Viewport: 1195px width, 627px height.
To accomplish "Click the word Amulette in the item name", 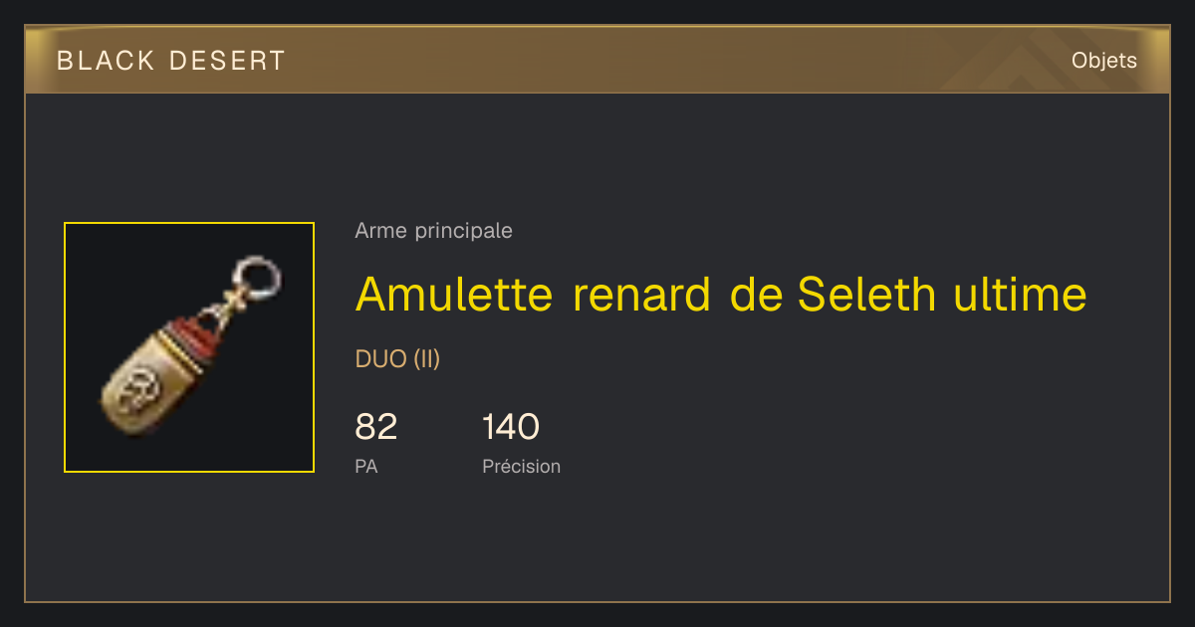I will pyautogui.click(x=454, y=294).
